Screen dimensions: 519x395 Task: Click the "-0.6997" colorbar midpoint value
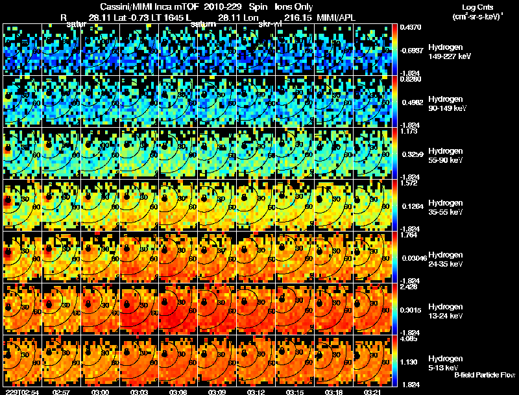pyautogui.click(x=411, y=51)
